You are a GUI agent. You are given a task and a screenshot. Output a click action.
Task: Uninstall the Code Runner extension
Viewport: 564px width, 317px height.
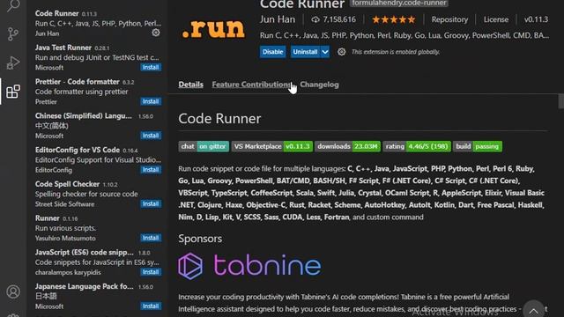[305, 52]
